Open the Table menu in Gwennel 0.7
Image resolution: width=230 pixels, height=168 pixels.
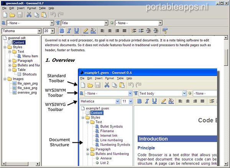click(x=42, y=8)
